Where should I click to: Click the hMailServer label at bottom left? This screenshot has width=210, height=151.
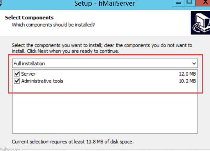(10, 149)
